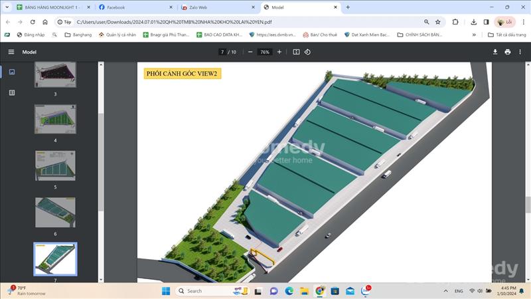The image size is (531, 299).
Task: Open clock showing 4:45 PM
Action: pyautogui.click(x=506, y=290)
